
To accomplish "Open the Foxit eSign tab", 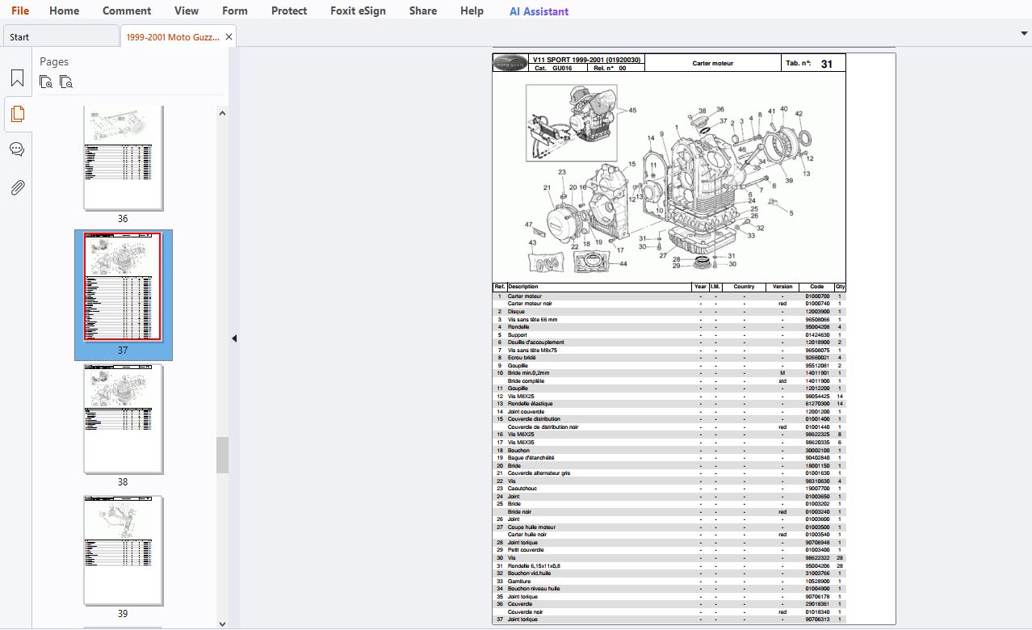I will point(358,10).
